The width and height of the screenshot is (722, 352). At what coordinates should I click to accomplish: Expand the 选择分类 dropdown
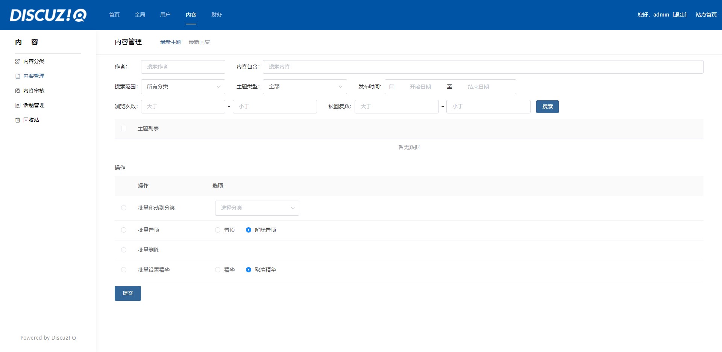pyautogui.click(x=257, y=208)
